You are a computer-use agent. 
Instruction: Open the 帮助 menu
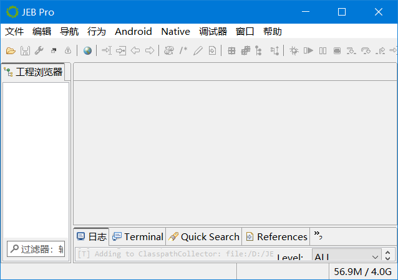tap(273, 32)
